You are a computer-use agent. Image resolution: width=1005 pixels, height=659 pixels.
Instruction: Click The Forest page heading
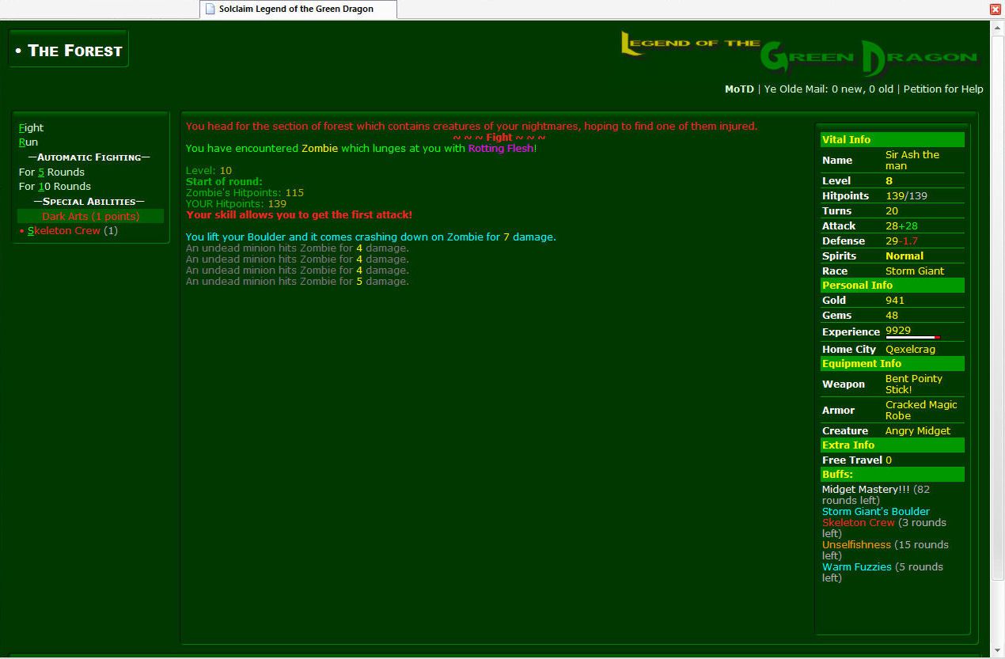click(x=70, y=51)
